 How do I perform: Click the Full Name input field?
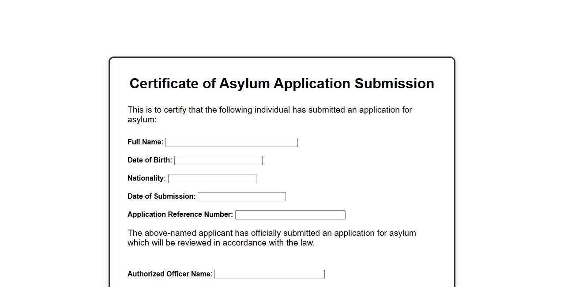point(231,142)
